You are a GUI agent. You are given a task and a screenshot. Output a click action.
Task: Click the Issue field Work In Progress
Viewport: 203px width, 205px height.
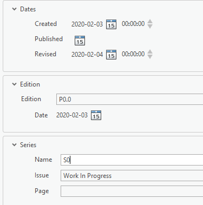[132, 176]
